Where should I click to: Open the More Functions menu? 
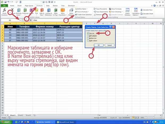(x=63, y=12)
